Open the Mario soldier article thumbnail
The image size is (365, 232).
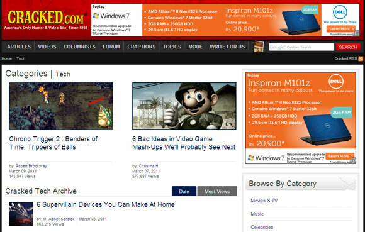[184, 106]
